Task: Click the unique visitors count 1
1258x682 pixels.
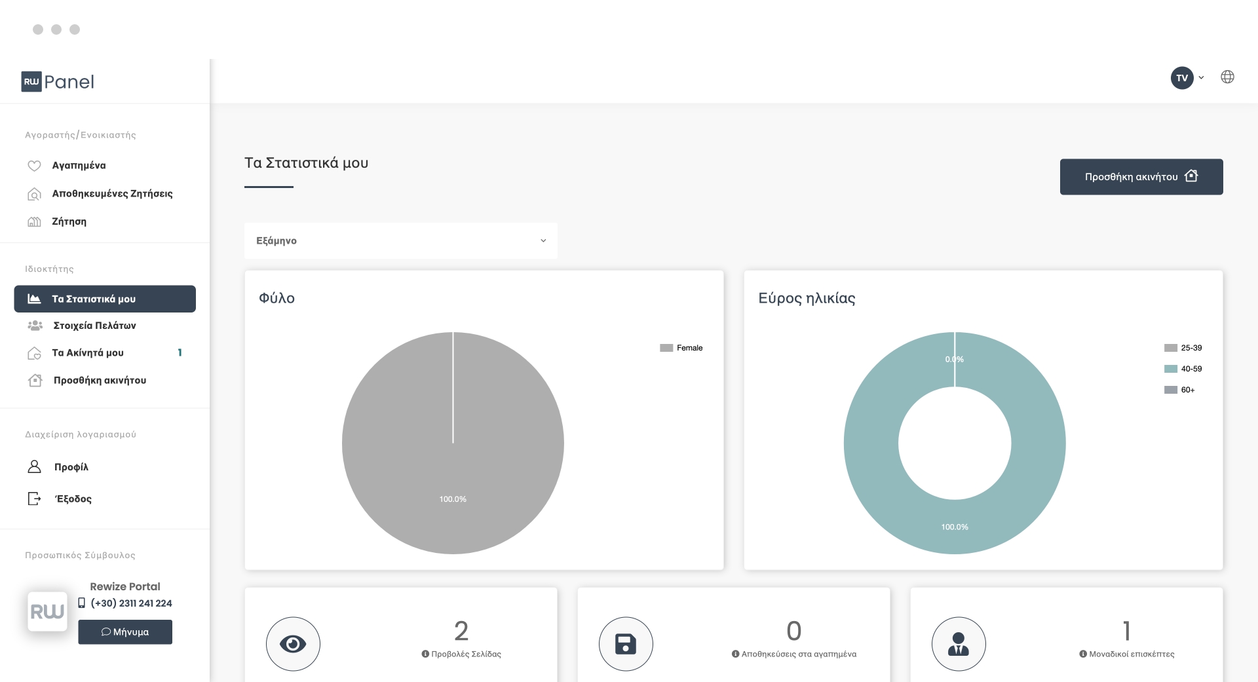Action: [1127, 631]
